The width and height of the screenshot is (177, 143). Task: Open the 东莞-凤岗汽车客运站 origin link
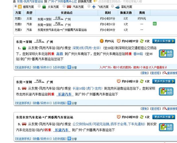click(30, 1)
